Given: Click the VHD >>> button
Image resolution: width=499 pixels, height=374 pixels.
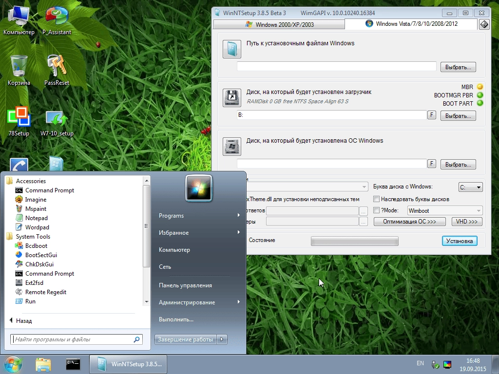Looking at the screenshot, I should click(466, 222).
